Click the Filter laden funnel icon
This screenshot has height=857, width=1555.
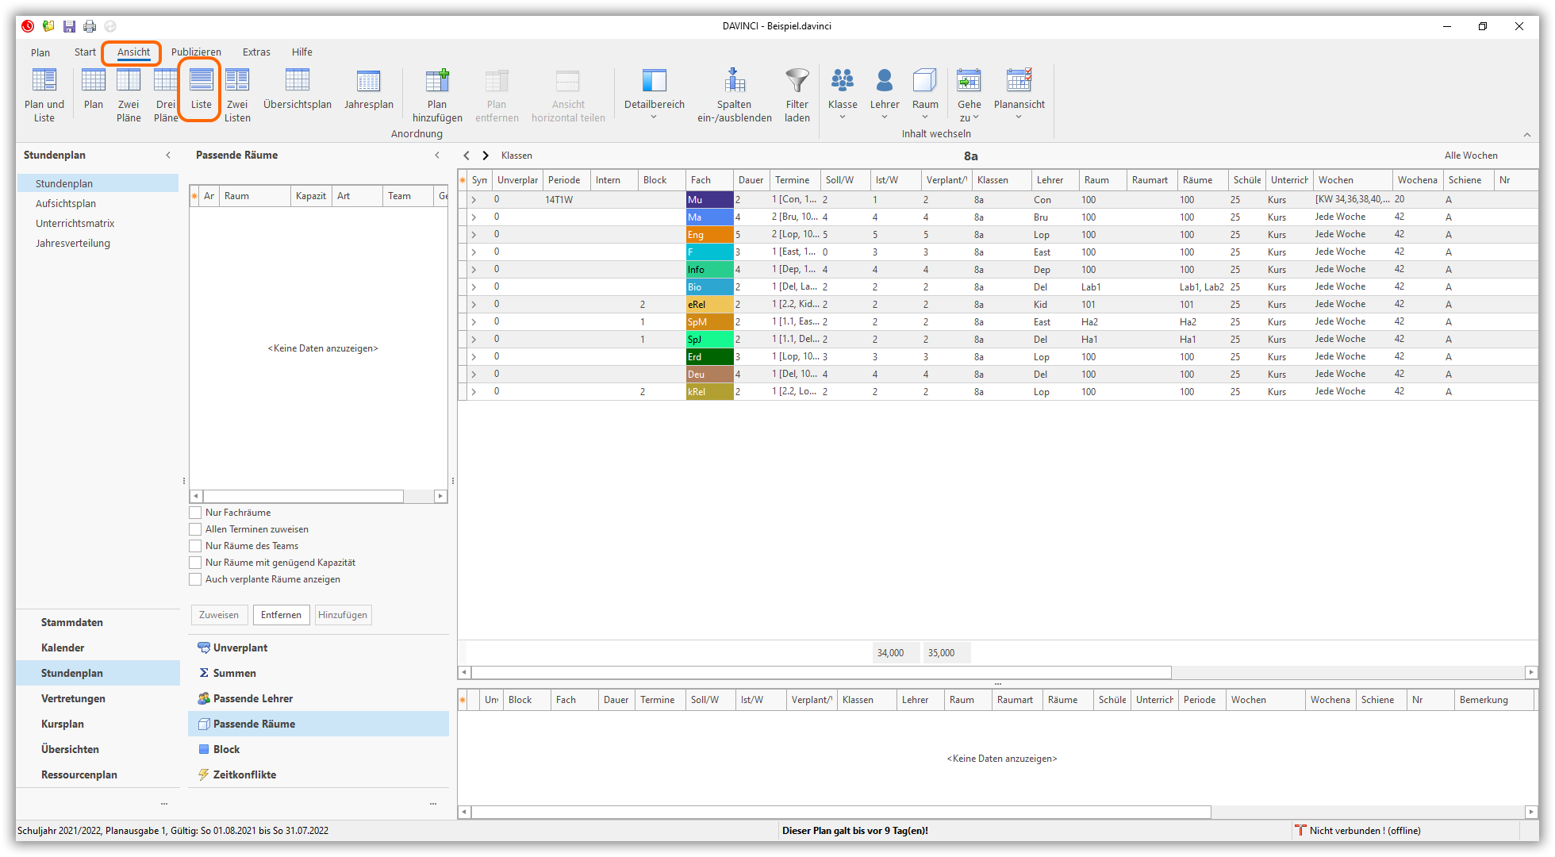tap(797, 81)
